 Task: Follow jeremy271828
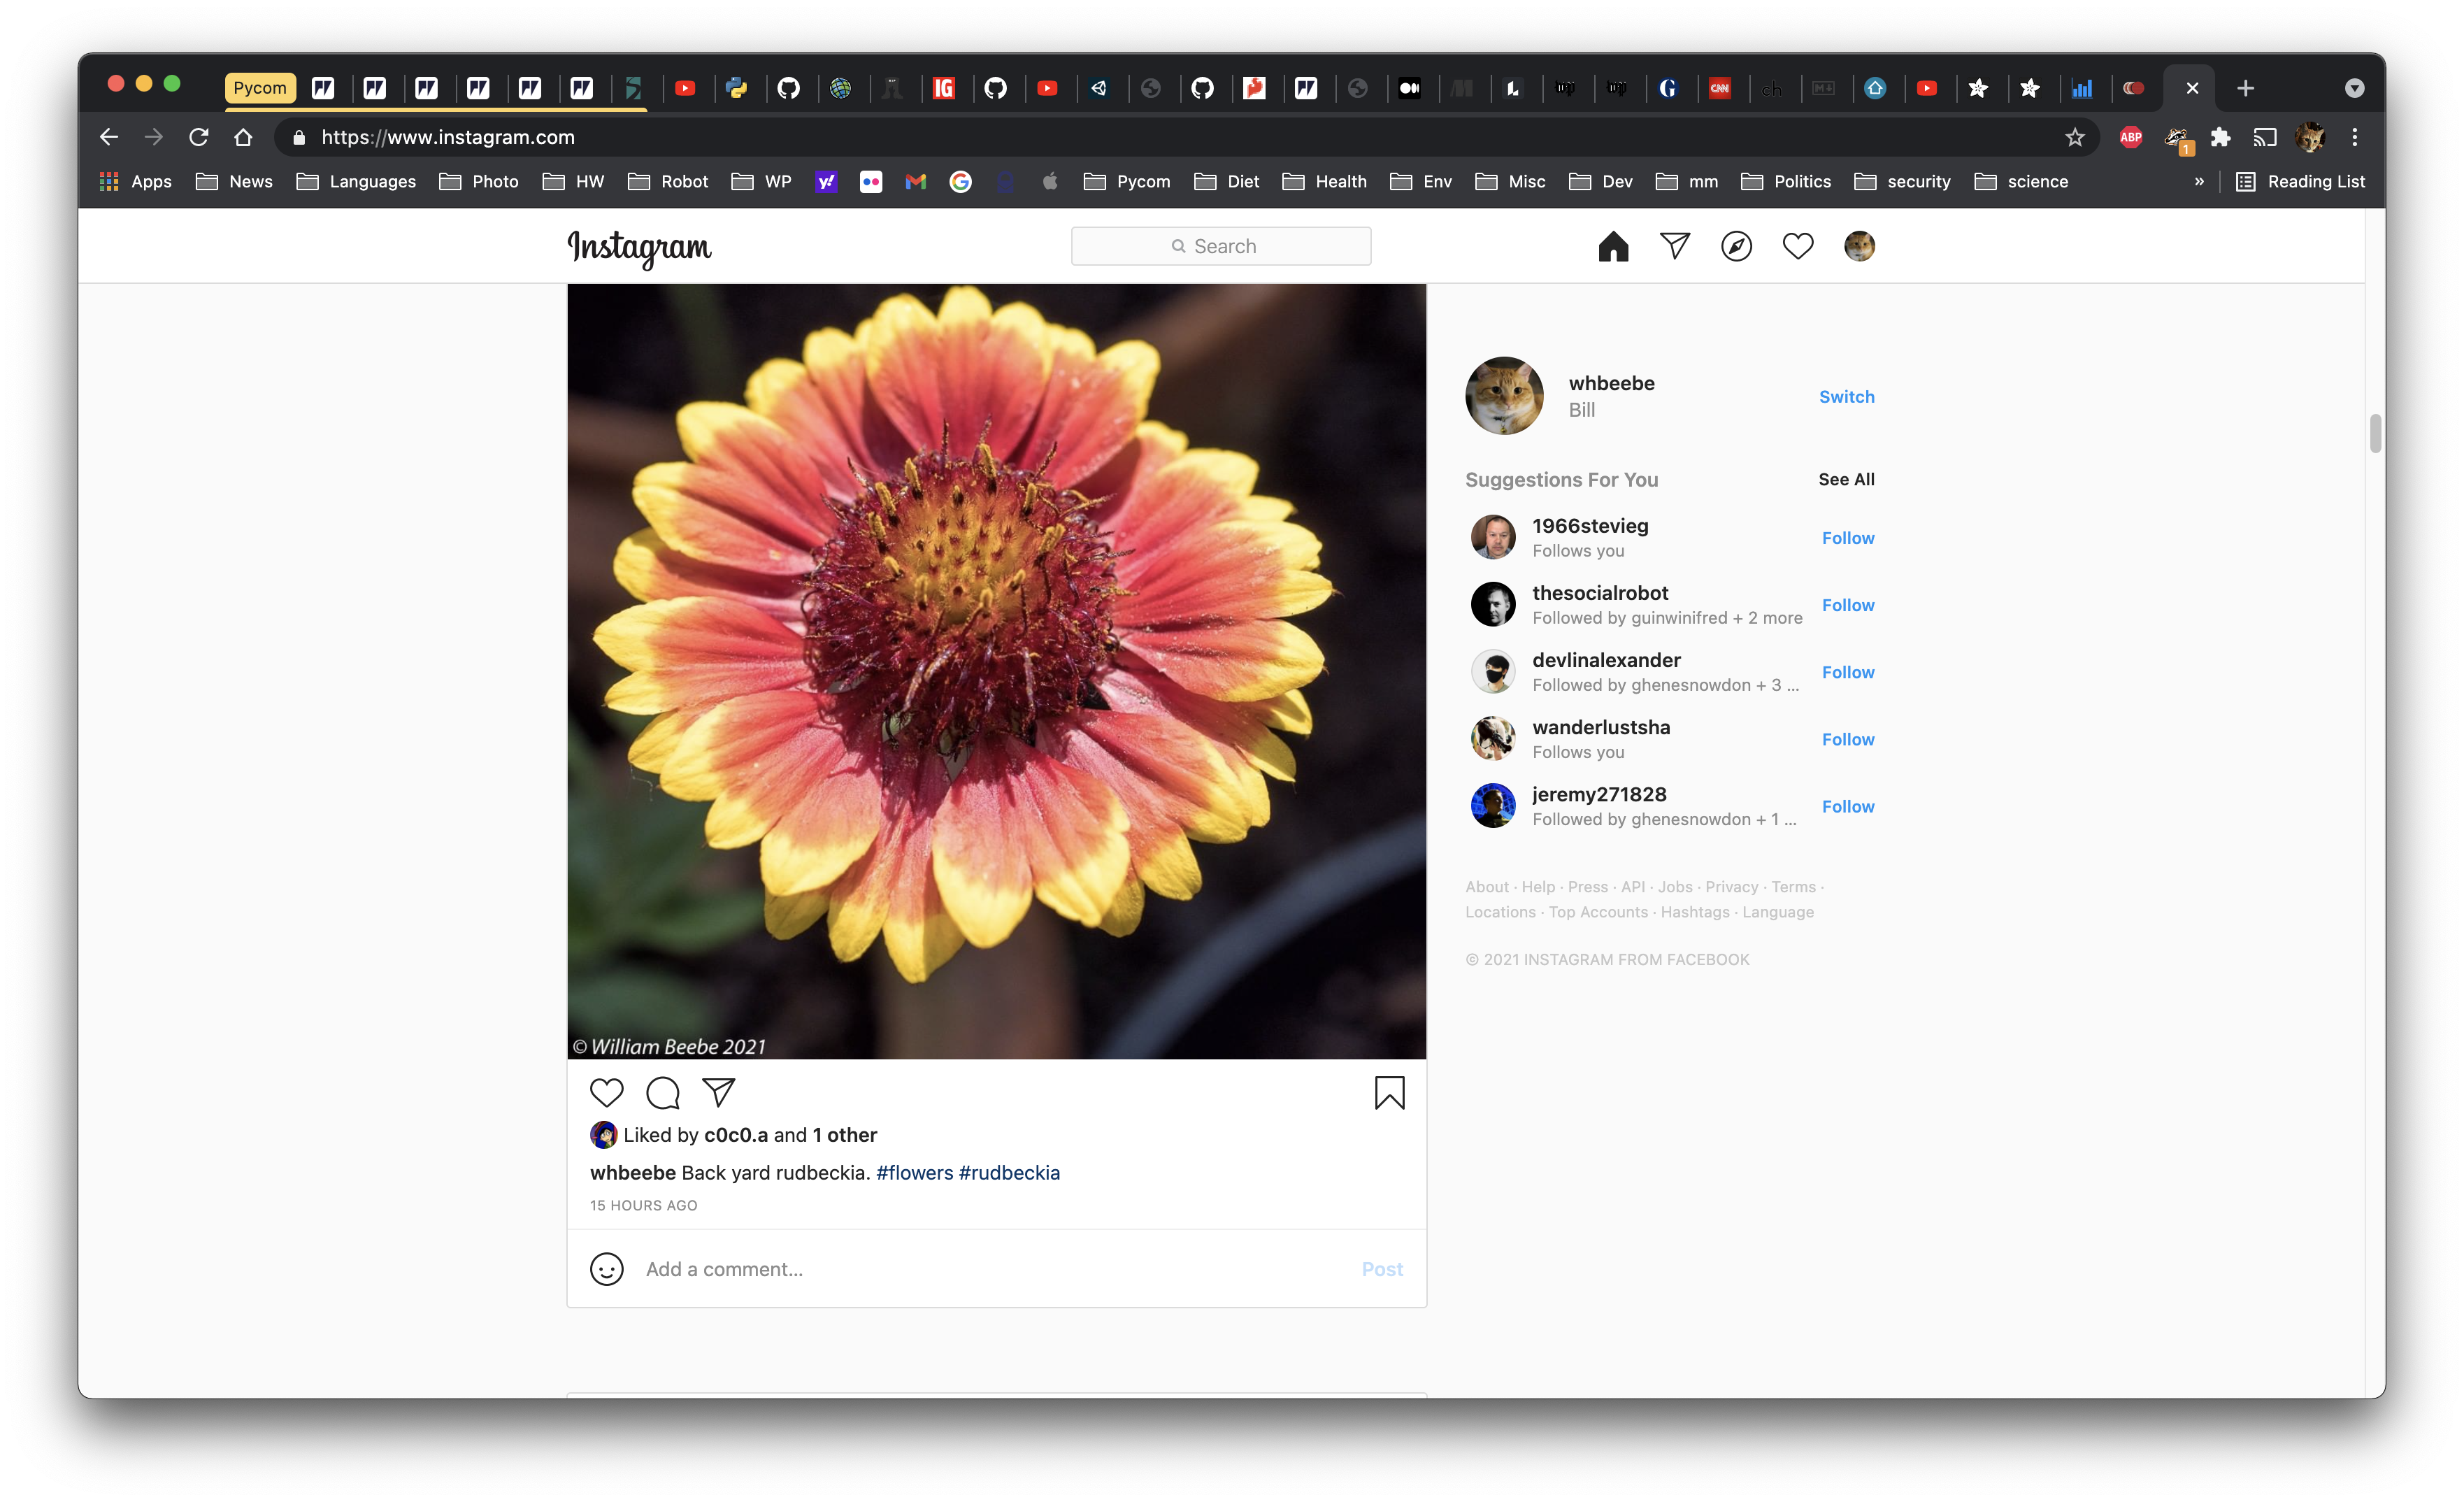click(x=1847, y=806)
